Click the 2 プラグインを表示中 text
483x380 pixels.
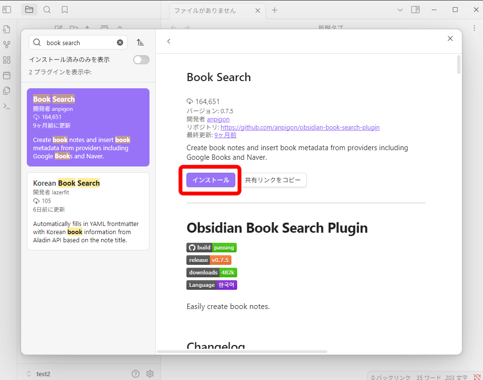coord(60,72)
